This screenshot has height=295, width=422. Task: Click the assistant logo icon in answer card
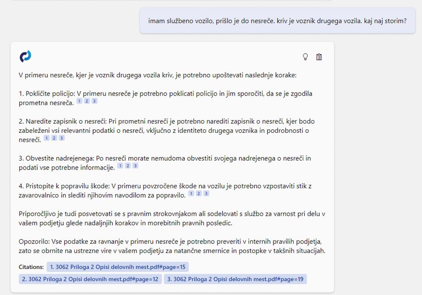coord(25,56)
